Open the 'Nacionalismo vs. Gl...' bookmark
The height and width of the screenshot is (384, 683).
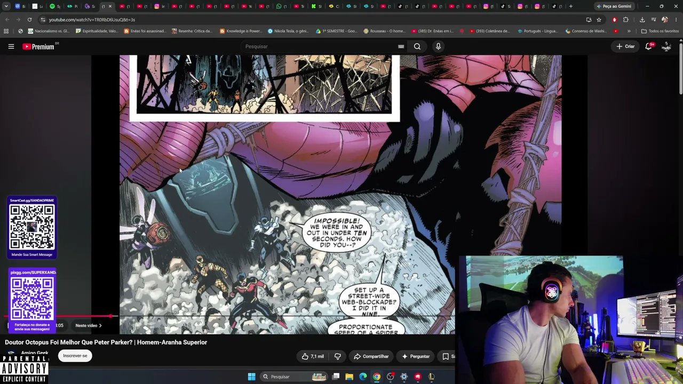click(49, 31)
